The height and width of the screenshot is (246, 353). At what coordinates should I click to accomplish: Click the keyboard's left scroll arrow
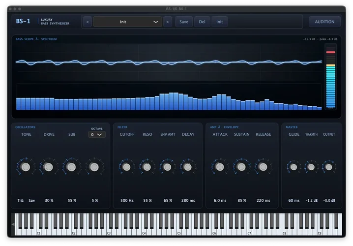point(13,224)
